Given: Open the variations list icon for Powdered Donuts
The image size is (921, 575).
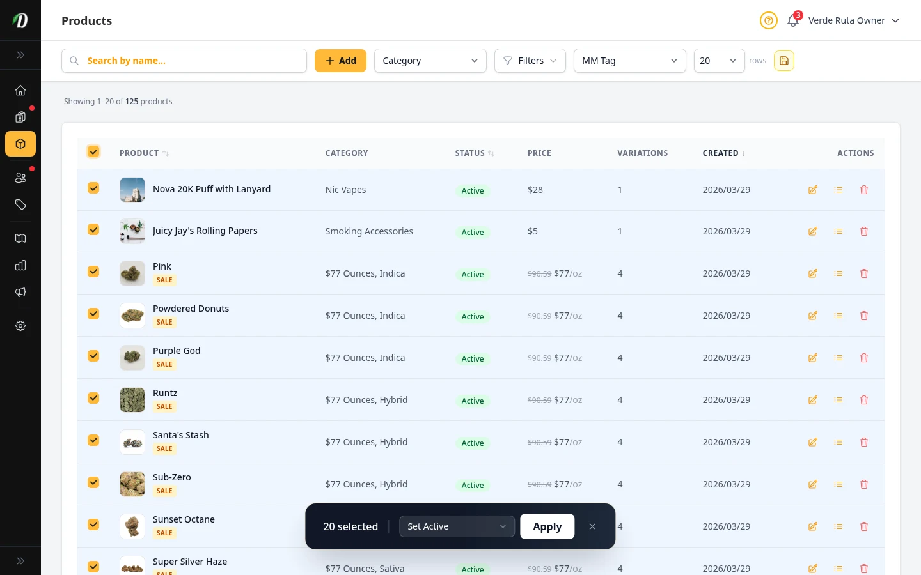Looking at the screenshot, I should tap(838, 316).
